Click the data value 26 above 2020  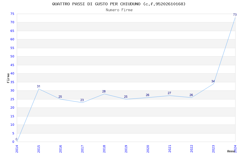point(148,95)
